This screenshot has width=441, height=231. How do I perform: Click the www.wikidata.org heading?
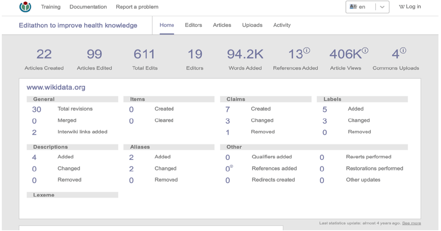click(x=56, y=88)
